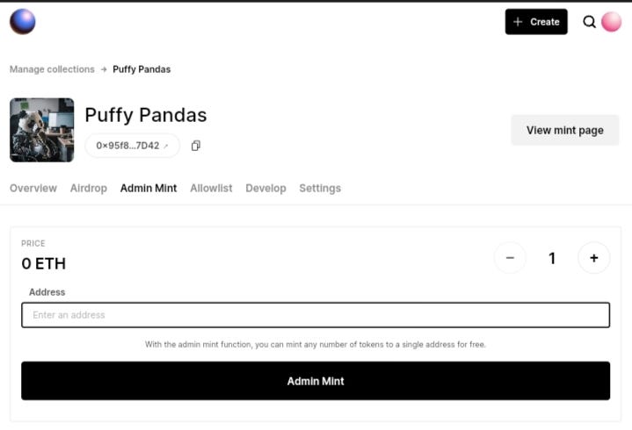This screenshot has height=430, width=632.
Task: Switch to the Overview tab
Action: [33, 188]
